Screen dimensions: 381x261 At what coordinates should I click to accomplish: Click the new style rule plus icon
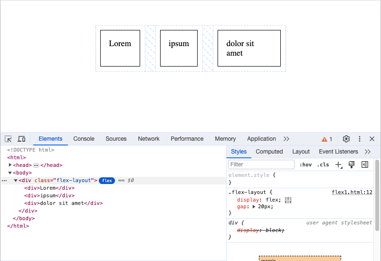pyautogui.click(x=338, y=164)
